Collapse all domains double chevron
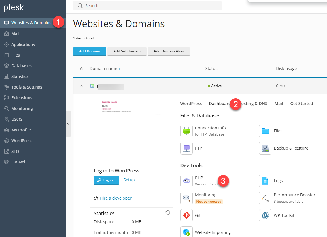The width and height of the screenshot is (327, 237). tap(81, 69)
